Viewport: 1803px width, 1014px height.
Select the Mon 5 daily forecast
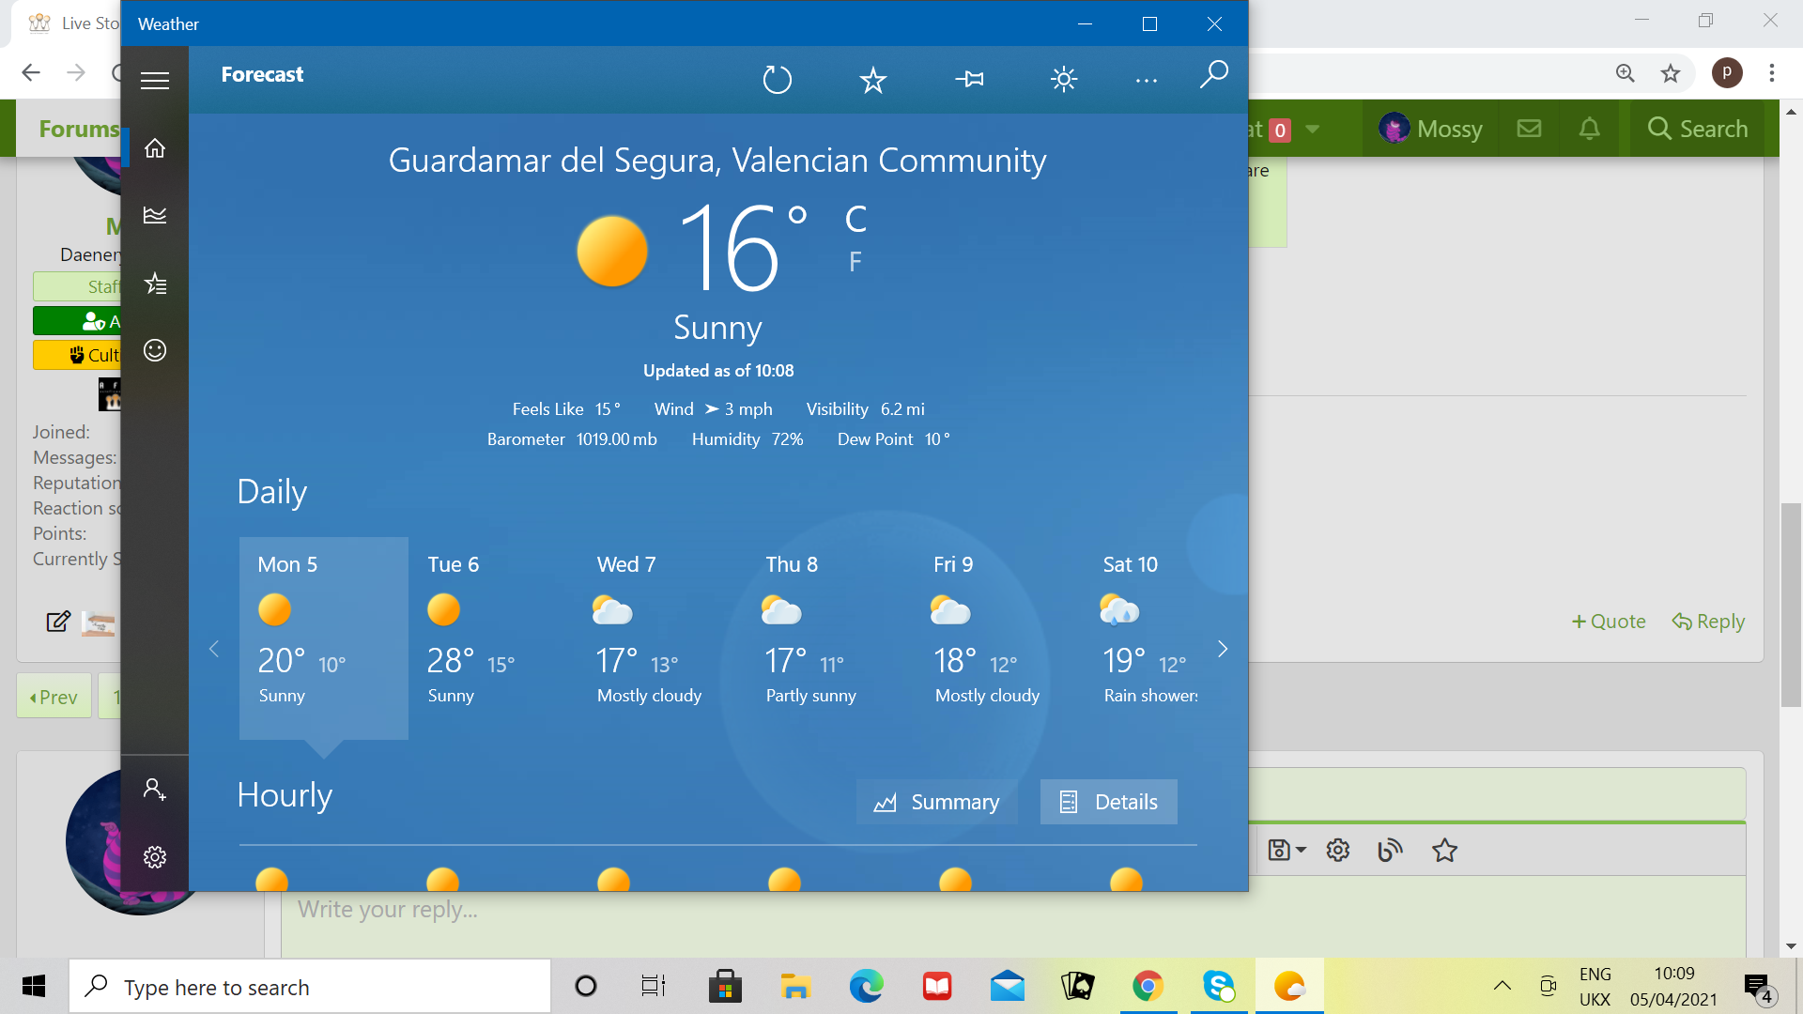tap(324, 638)
